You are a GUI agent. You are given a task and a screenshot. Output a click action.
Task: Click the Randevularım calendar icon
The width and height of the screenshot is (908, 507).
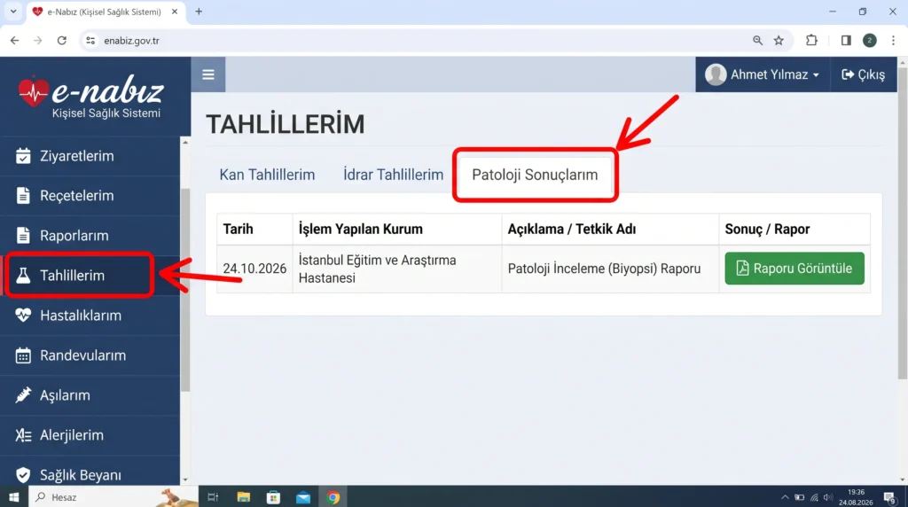click(23, 355)
